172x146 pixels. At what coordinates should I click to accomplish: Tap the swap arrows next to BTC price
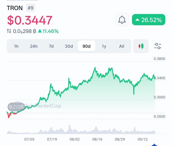9,31
